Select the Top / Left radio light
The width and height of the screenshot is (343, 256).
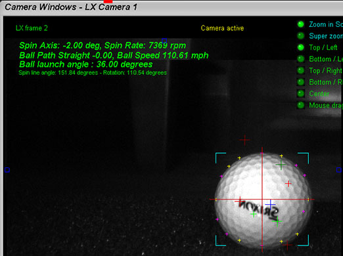click(301, 47)
